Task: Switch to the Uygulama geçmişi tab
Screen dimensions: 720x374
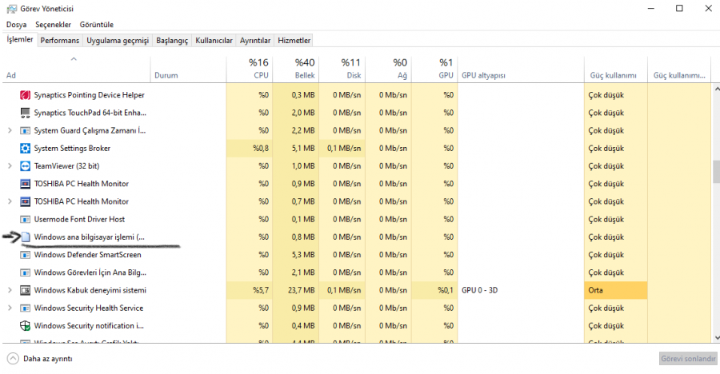Action: 118,41
